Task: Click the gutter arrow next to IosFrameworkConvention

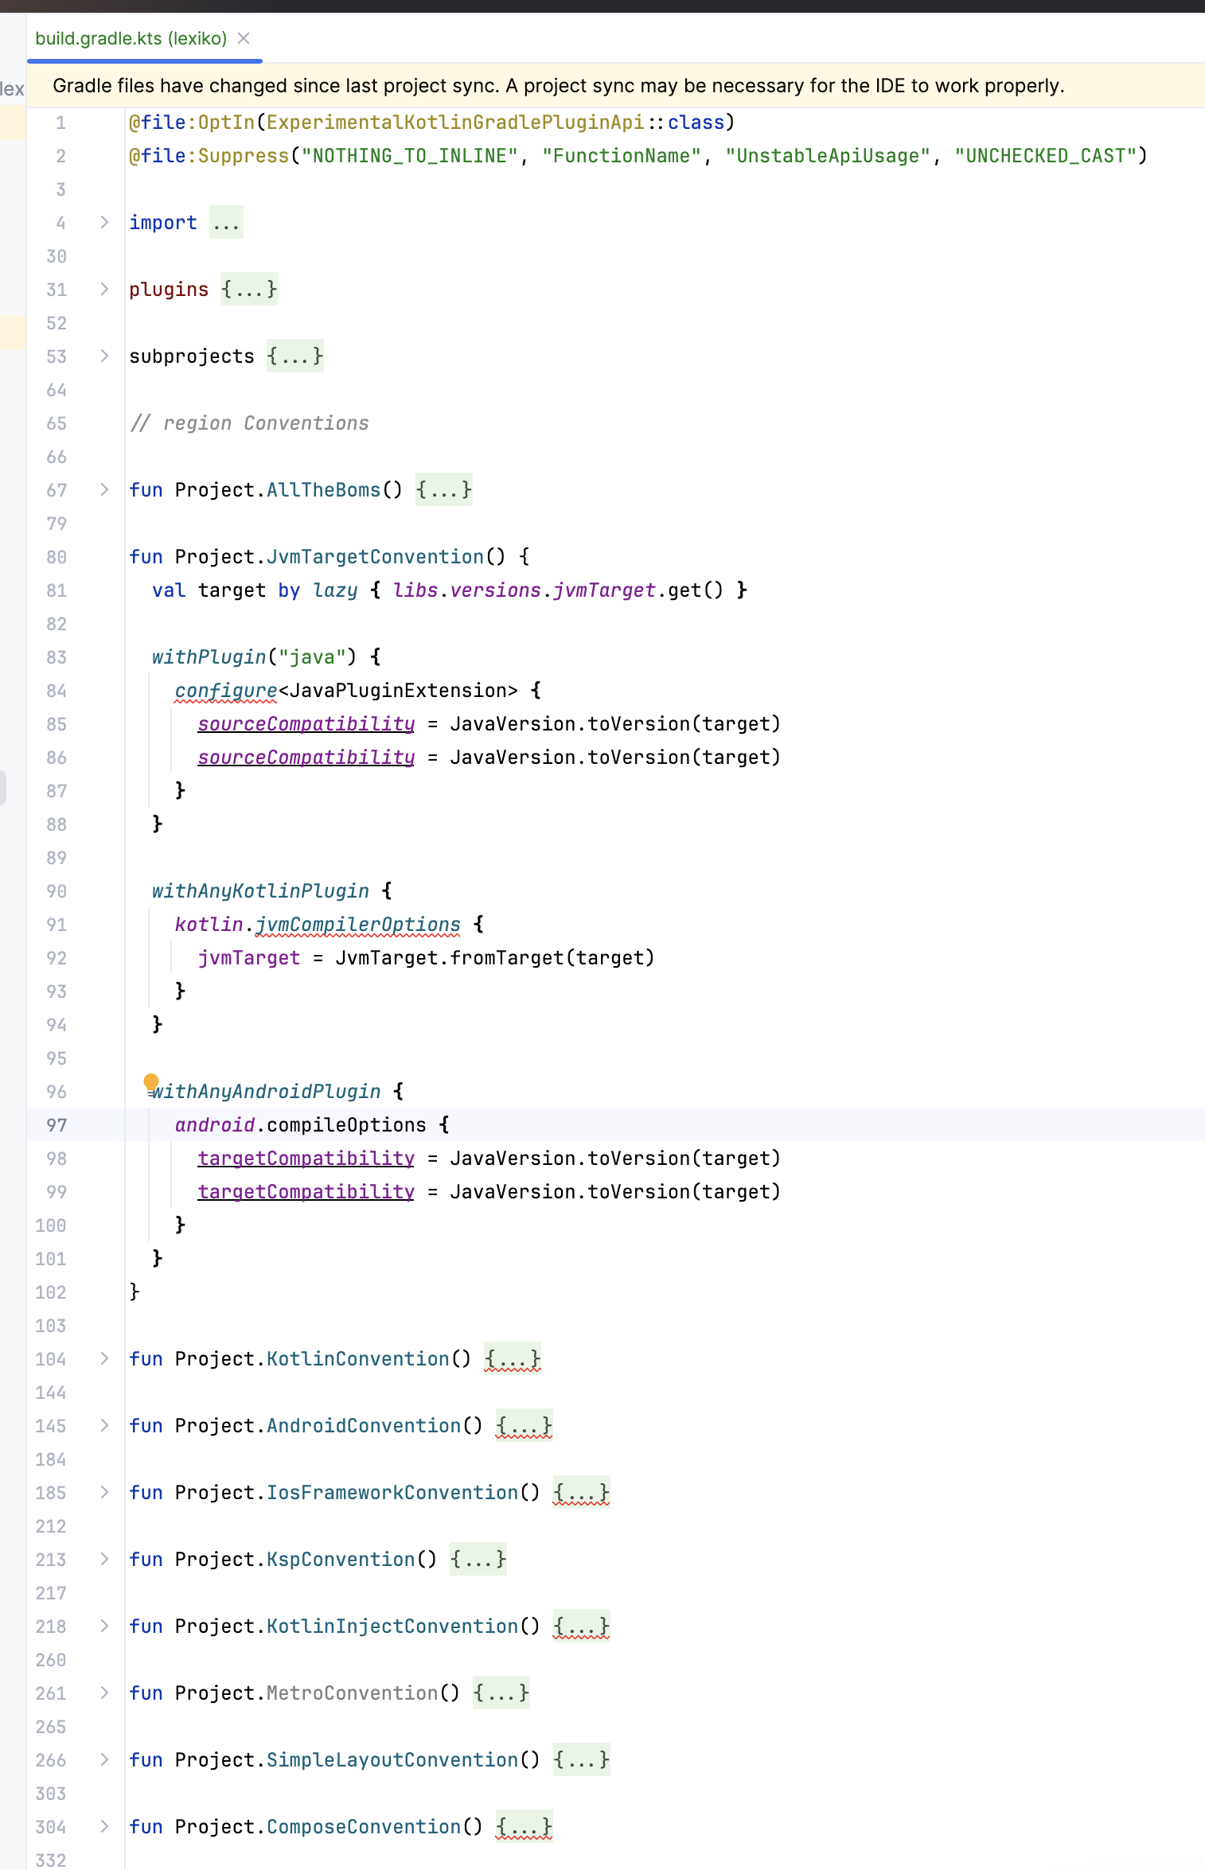Action: [x=104, y=1493]
